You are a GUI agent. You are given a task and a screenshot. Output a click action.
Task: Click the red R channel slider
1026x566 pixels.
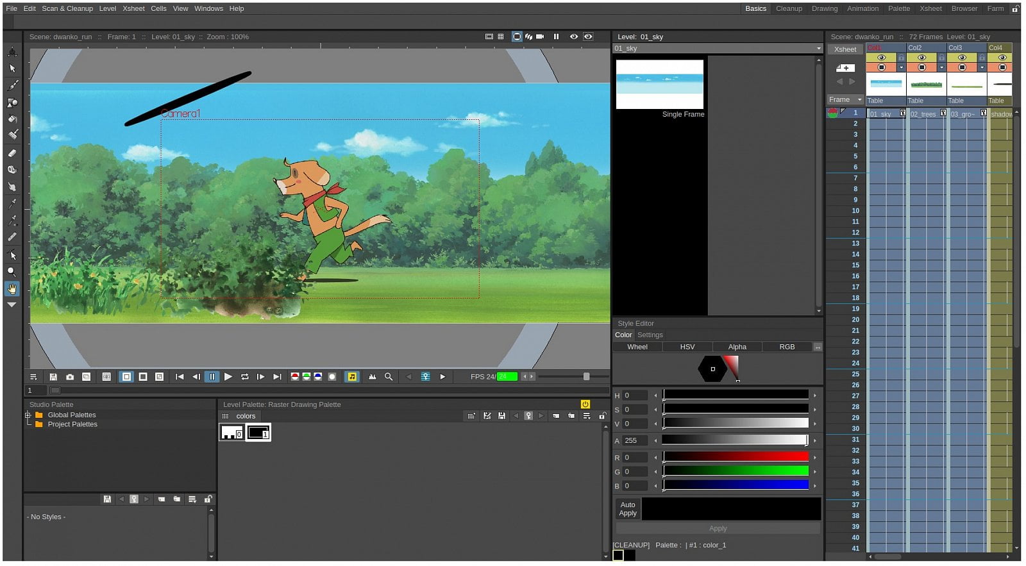coord(735,457)
